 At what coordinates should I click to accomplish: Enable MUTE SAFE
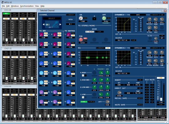point(140,105)
